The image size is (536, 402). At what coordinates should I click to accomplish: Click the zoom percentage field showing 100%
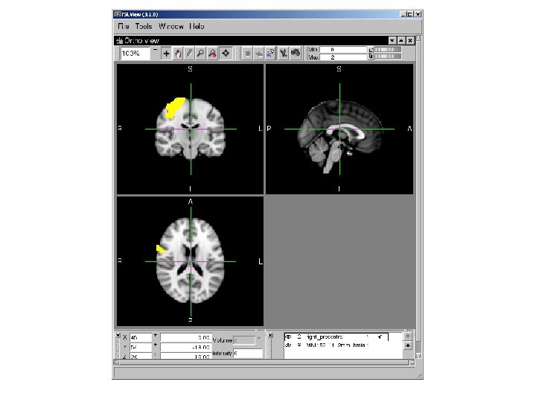click(135, 54)
